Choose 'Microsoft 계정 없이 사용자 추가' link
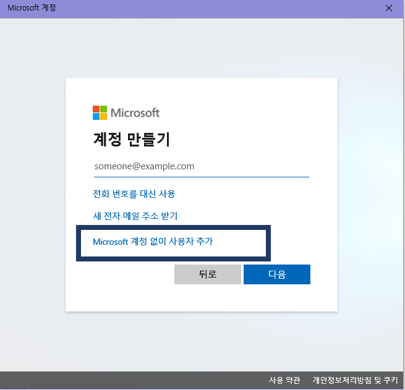Viewport: 405px width, 390px height. [153, 242]
